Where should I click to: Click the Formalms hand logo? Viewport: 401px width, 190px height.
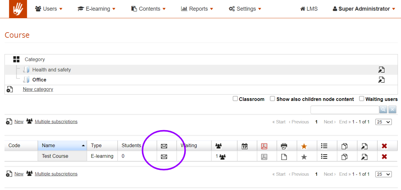pos(18,9)
